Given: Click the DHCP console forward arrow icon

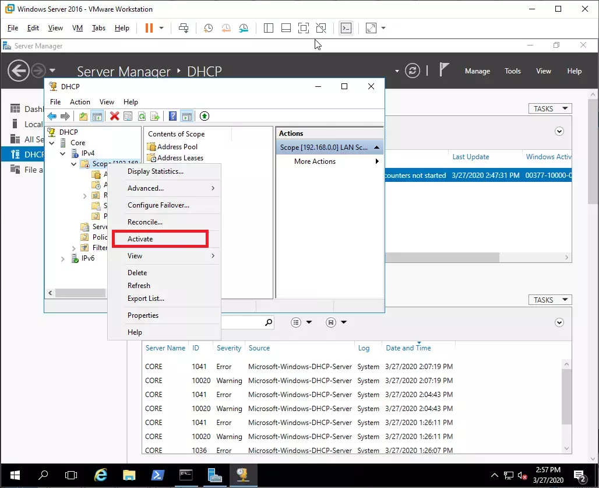Looking at the screenshot, I should pos(65,116).
